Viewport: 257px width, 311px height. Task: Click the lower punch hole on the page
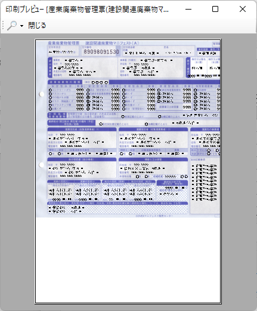42,165
